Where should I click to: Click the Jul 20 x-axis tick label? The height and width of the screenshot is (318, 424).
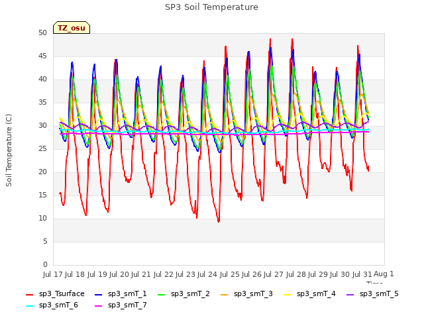coord(119,274)
